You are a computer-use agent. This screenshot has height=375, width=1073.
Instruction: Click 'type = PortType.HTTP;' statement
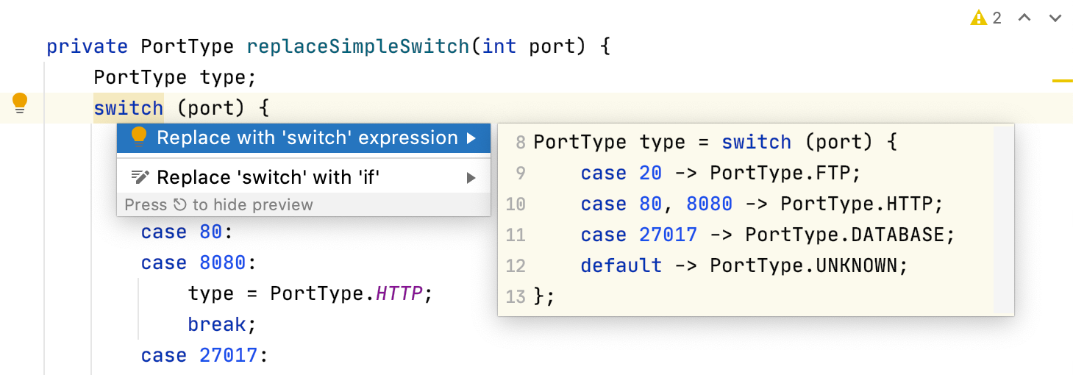[x=310, y=294]
